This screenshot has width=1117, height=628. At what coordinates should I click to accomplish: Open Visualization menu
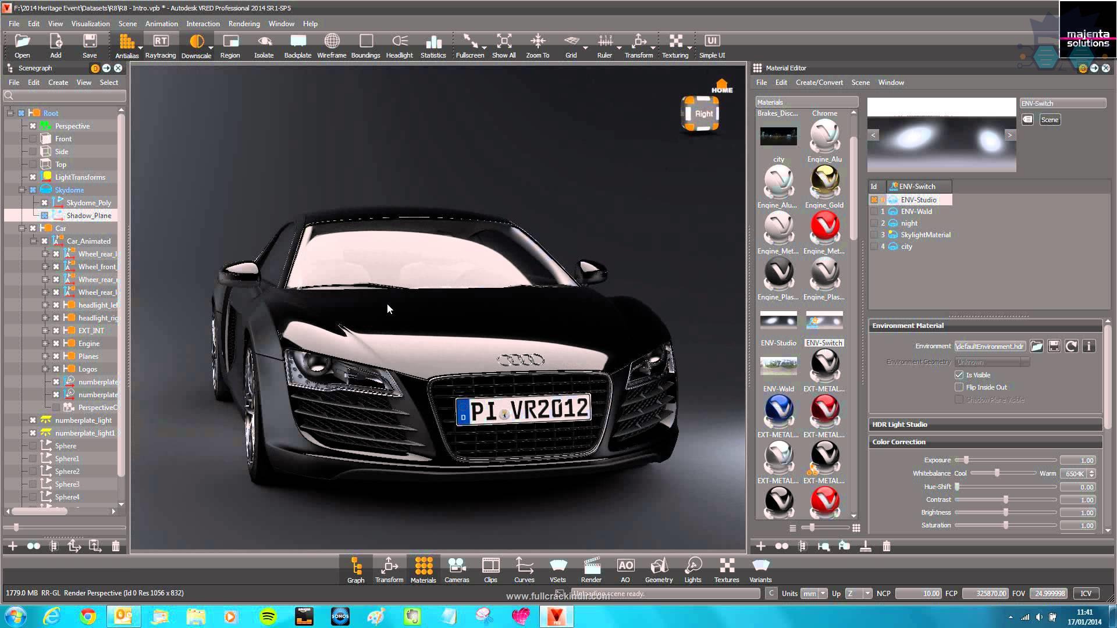point(91,23)
